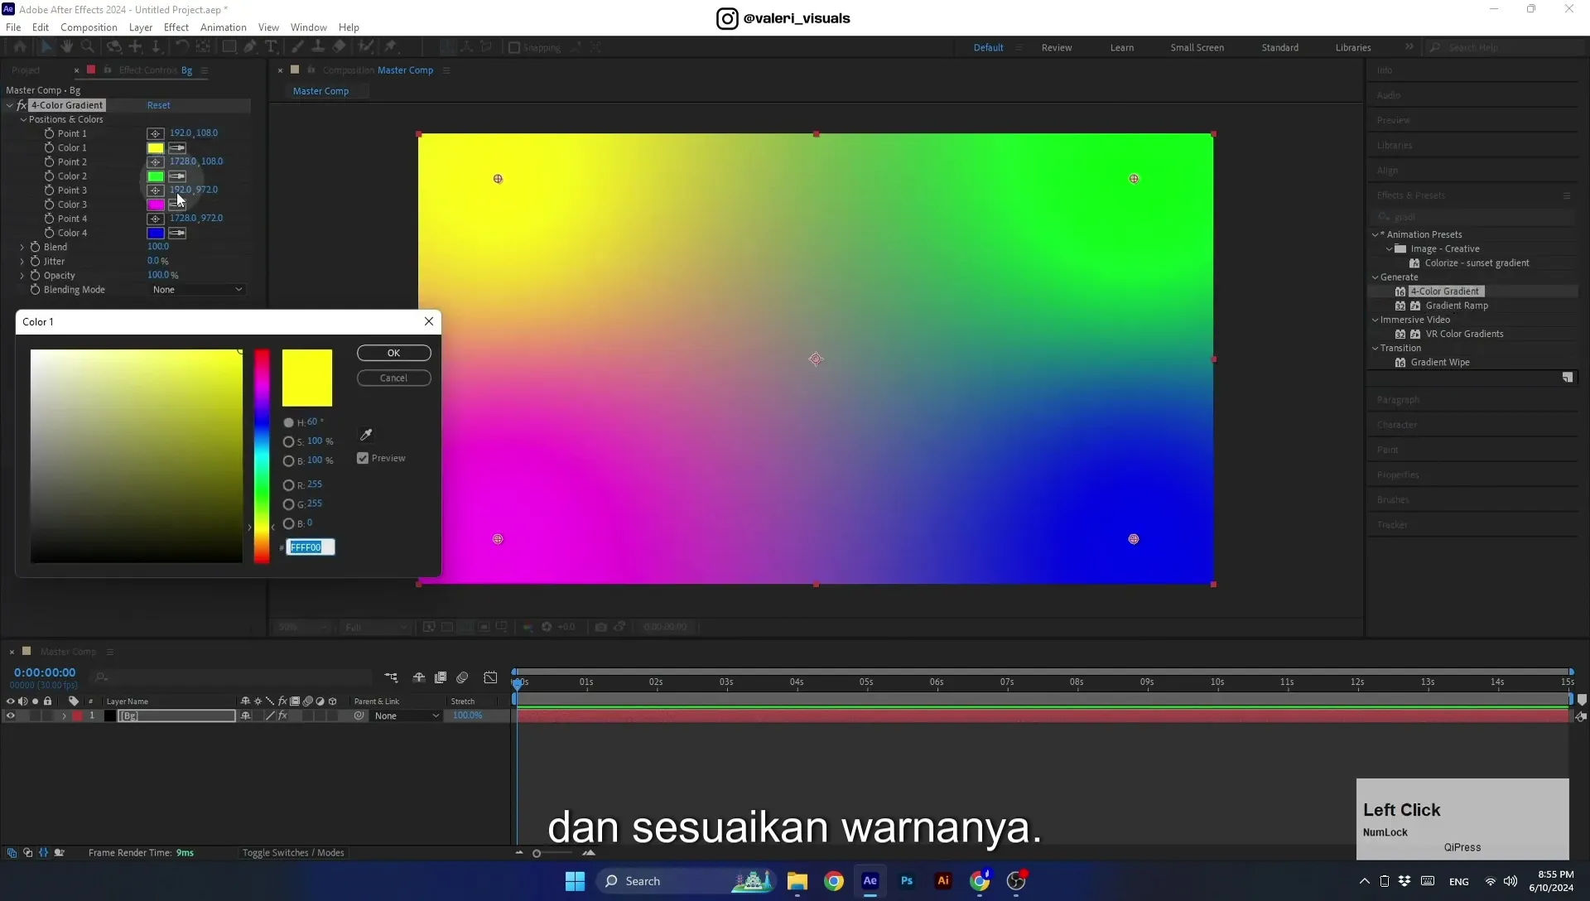Select the brightness B radio button

[288, 461]
